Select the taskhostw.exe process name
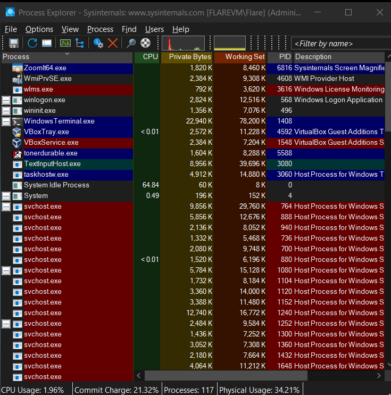 pos(46,174)
